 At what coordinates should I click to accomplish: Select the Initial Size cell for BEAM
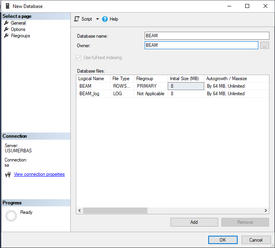click(x=186, y=86)
